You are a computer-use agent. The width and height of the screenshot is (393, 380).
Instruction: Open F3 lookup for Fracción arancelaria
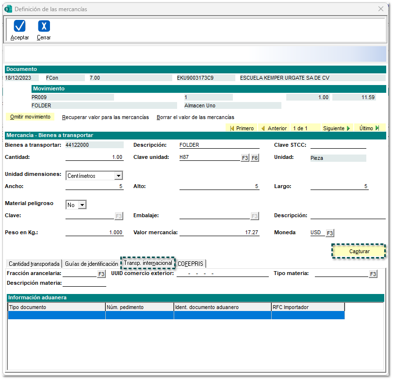pos(101,275)
